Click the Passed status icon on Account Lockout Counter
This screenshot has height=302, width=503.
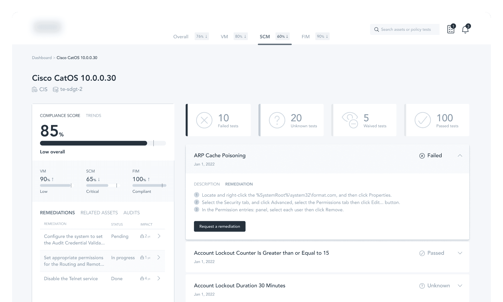click(x=422, y=253)
